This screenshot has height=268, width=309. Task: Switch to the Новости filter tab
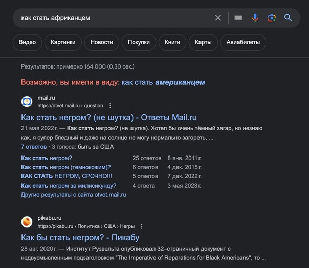pos(102,42)
